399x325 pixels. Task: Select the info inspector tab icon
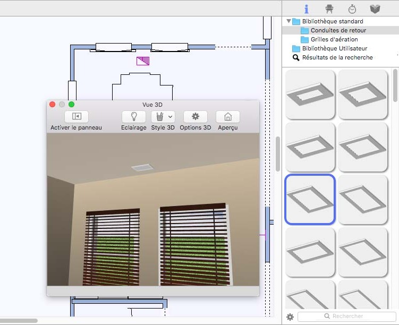click(x=307, y=9)
